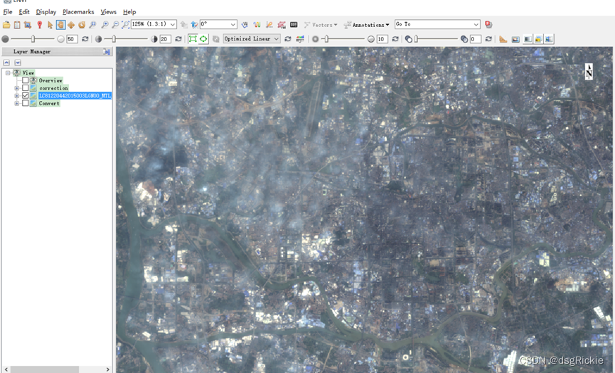Open the Region of Interest tool
This screenshot has height=373, width=615.
click(282, 25)
